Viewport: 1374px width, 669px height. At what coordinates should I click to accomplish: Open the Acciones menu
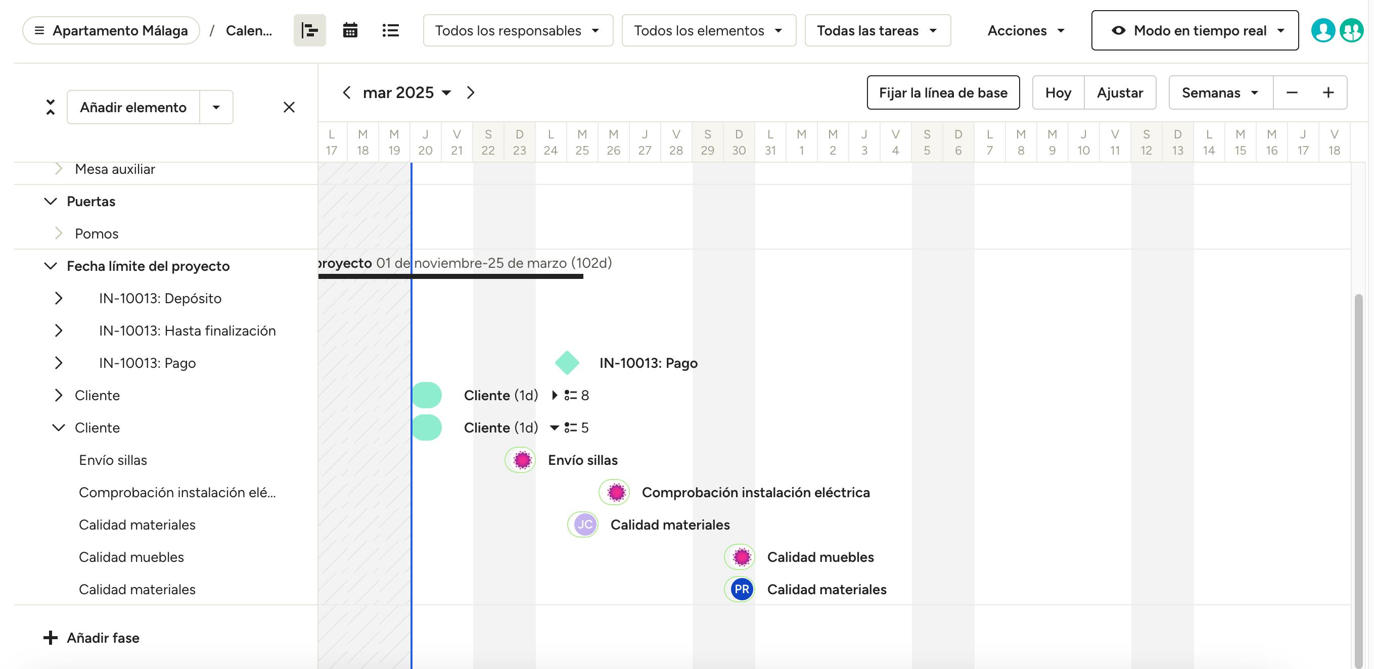click(x=1025, y=30)
